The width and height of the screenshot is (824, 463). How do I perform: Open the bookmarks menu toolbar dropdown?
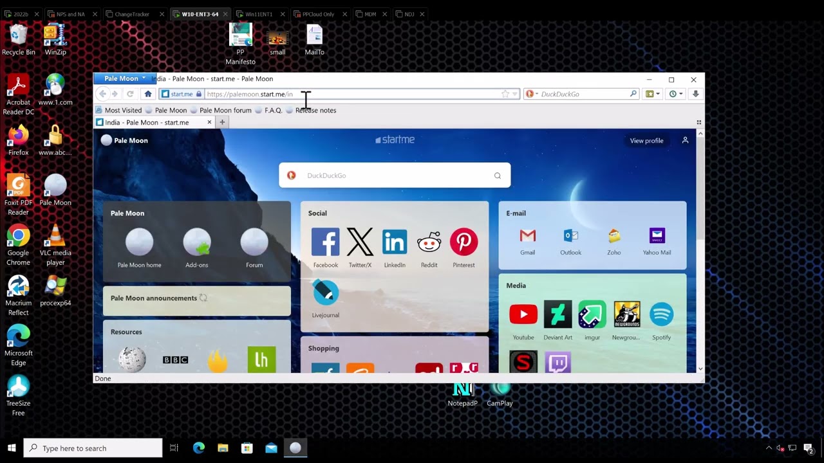point(652,94)
